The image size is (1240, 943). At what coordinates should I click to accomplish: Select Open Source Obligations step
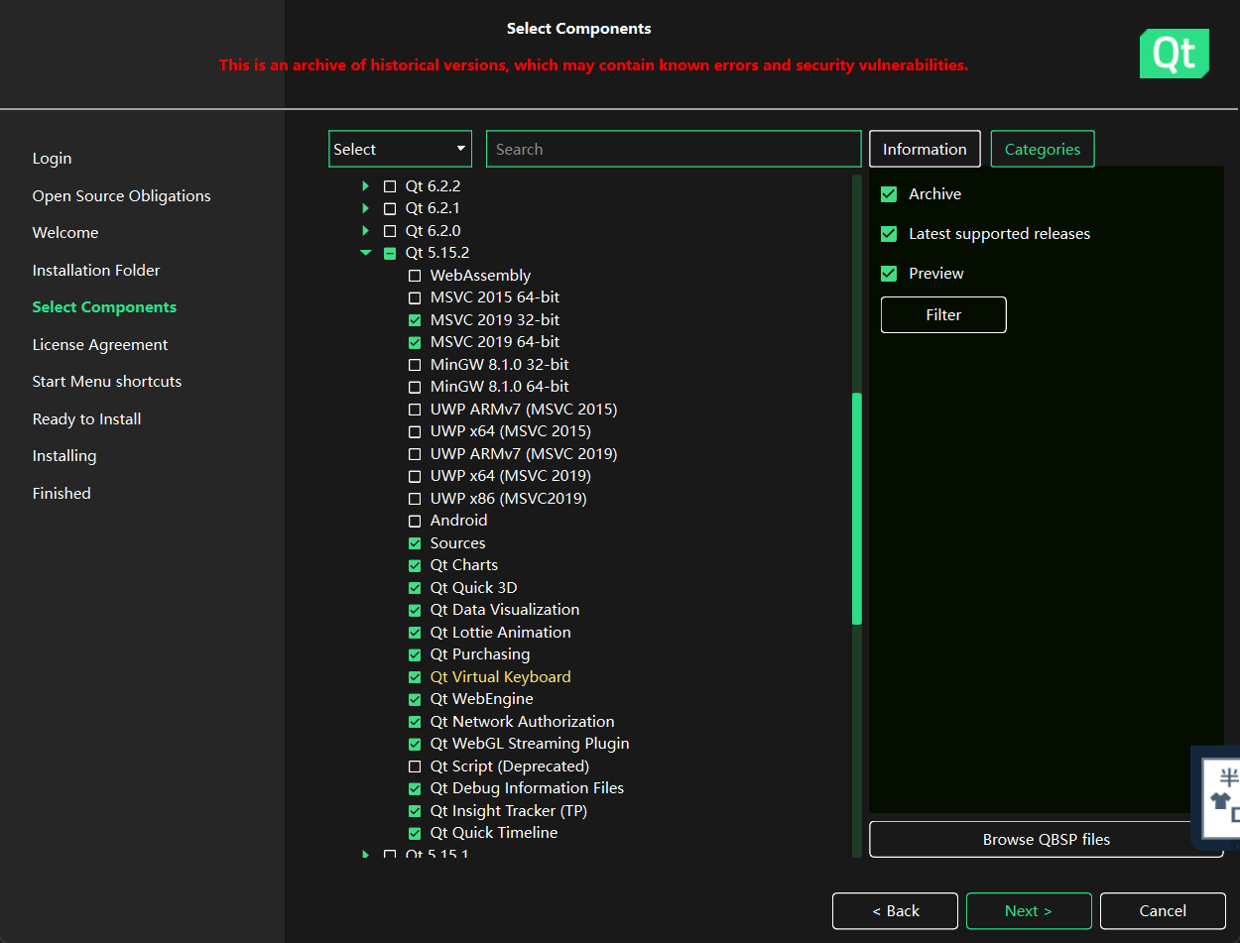121,196
